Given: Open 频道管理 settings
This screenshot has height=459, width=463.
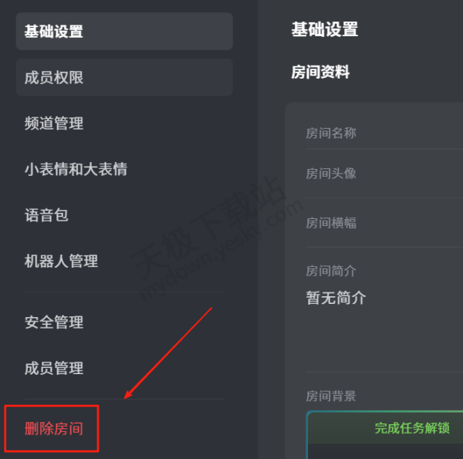Looking at the screenshot, I should tap(54, 123).
